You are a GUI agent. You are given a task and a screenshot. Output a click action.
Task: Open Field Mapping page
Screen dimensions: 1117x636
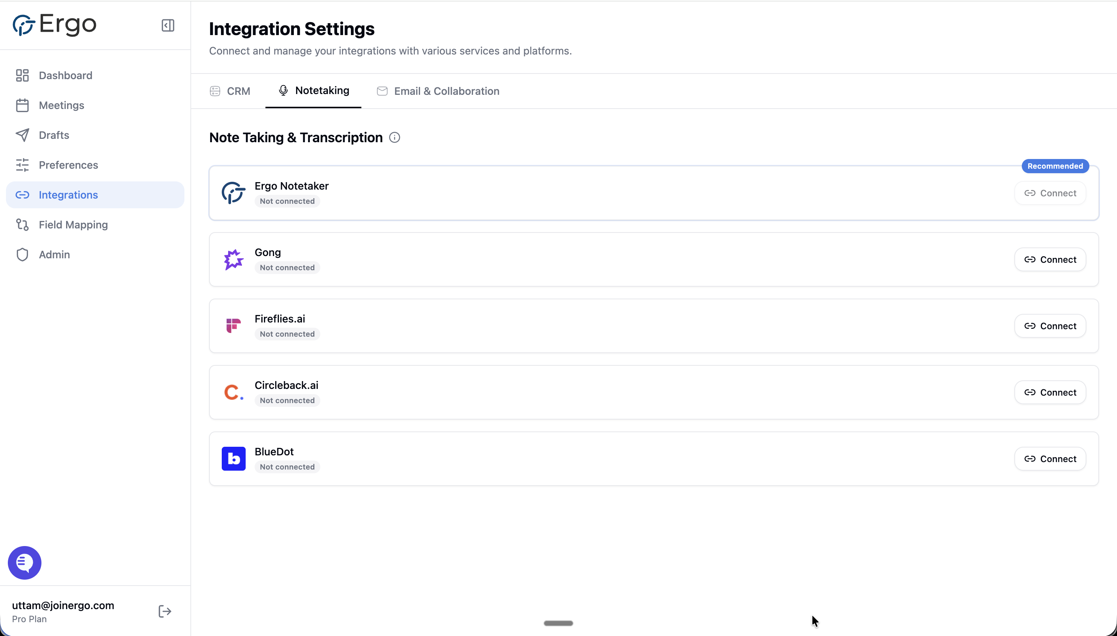pos(73,225)
